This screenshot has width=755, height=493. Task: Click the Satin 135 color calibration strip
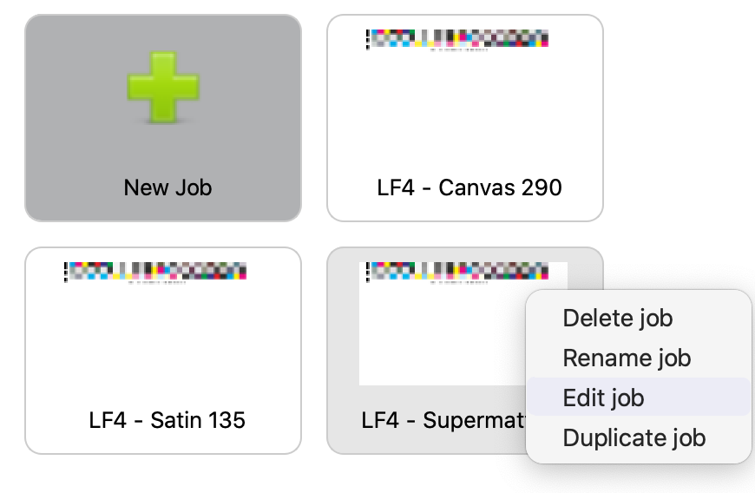[x=155, y=271]
